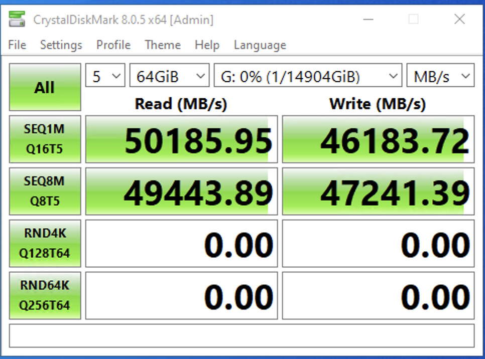485x359 pixels.
Task: Open the File menu
Action: pyautogui.click(x=17, y=45)
